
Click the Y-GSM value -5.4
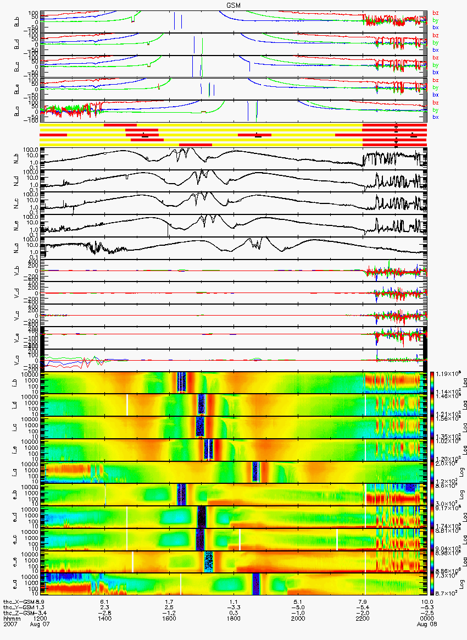click(x=362, y=608)
